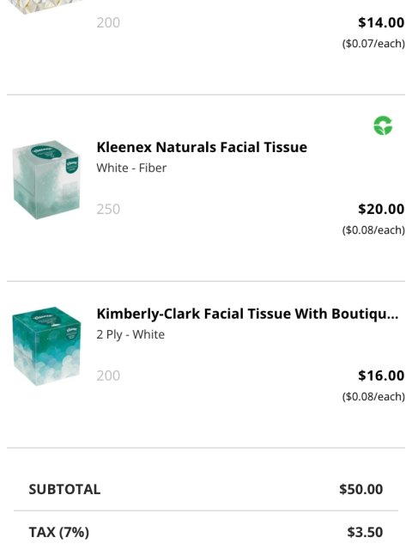
Task: Click the $16.00 price
Action: pyautogui.click(x=381, y=376)
